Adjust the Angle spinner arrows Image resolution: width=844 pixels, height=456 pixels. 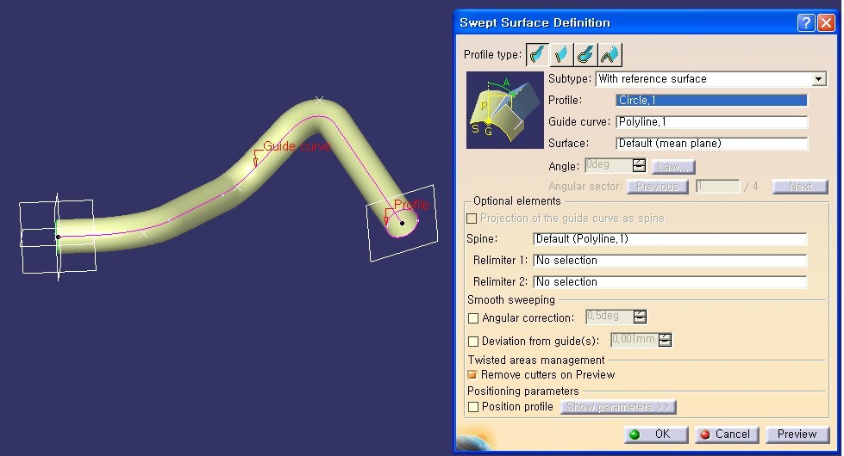[639, 165]
